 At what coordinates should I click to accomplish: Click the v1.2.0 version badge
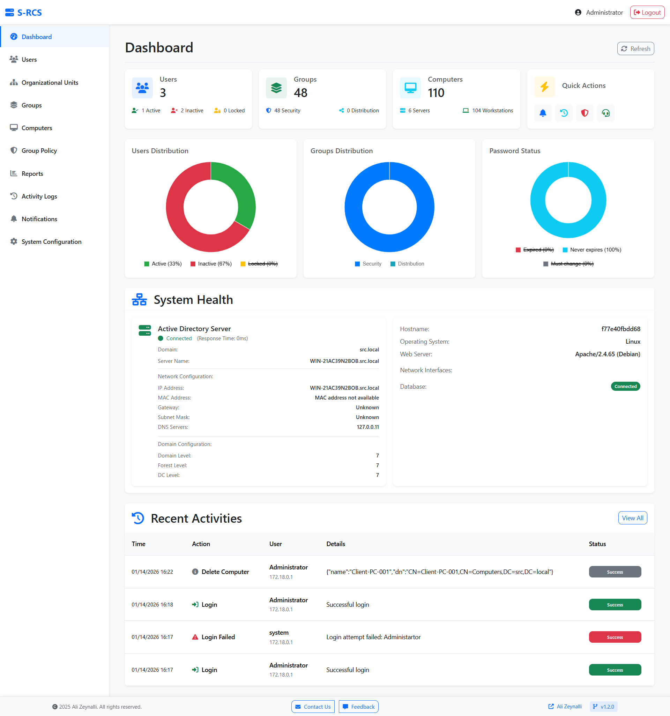(x=603, y=707)
